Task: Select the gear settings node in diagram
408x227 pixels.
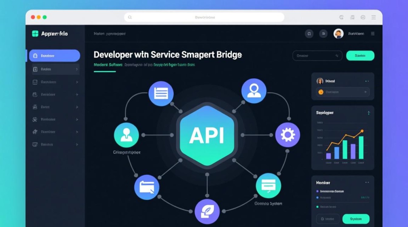Action: (x=287, y=135)
